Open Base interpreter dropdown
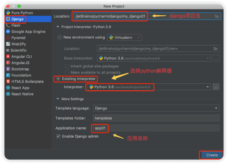The width and height of the screenshot is (228, 164). [x=154, y=58]
